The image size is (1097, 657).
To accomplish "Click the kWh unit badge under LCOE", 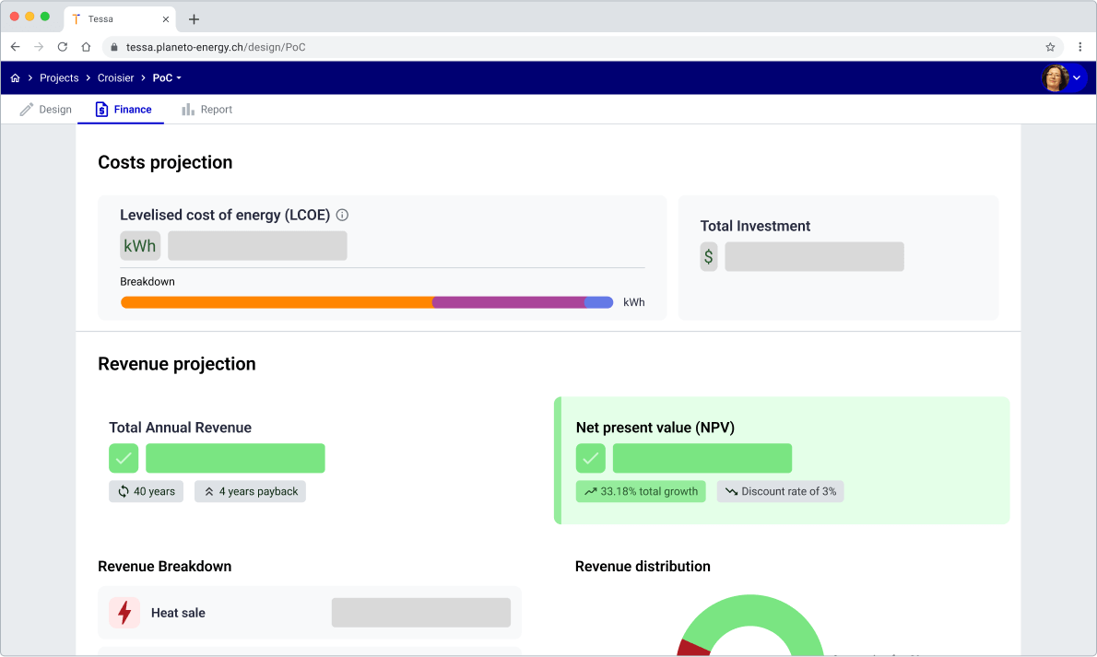I will click(140, 246).
